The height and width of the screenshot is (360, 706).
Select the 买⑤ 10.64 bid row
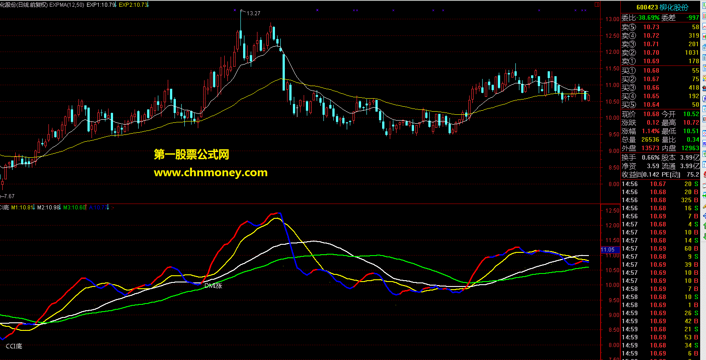point(660,104)
